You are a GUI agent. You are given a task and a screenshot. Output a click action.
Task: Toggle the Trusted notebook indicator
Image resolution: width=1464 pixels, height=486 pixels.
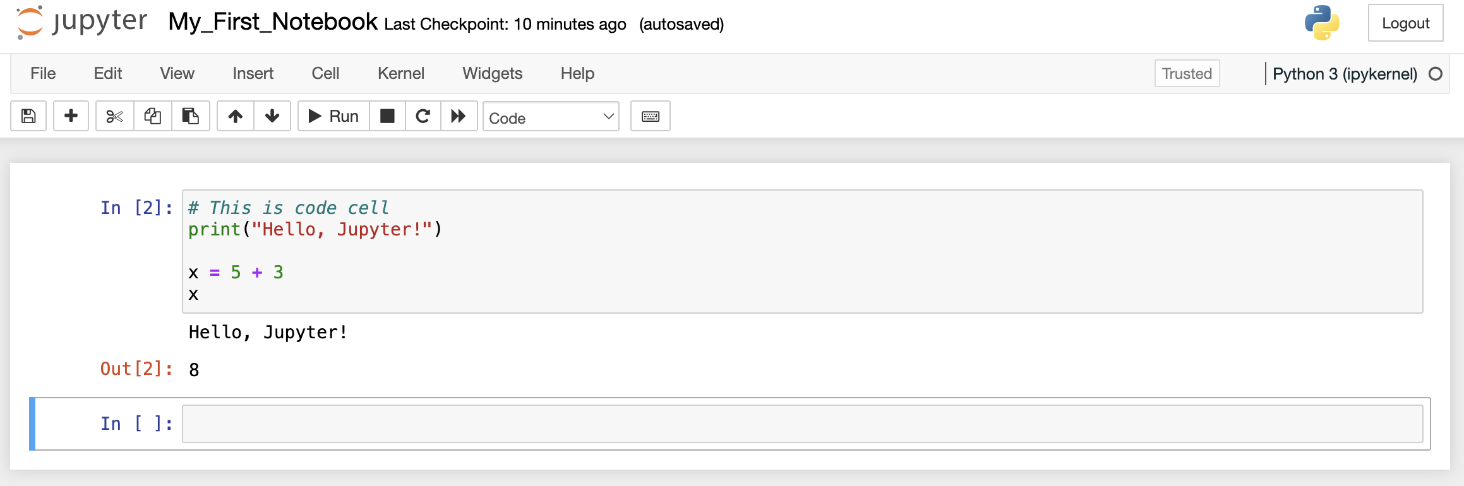(1187, 73)
